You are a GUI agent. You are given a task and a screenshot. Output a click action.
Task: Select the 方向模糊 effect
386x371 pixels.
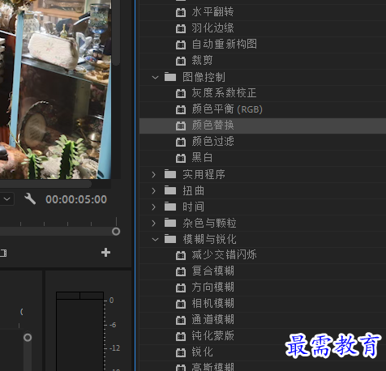click(x=212, y=288)
